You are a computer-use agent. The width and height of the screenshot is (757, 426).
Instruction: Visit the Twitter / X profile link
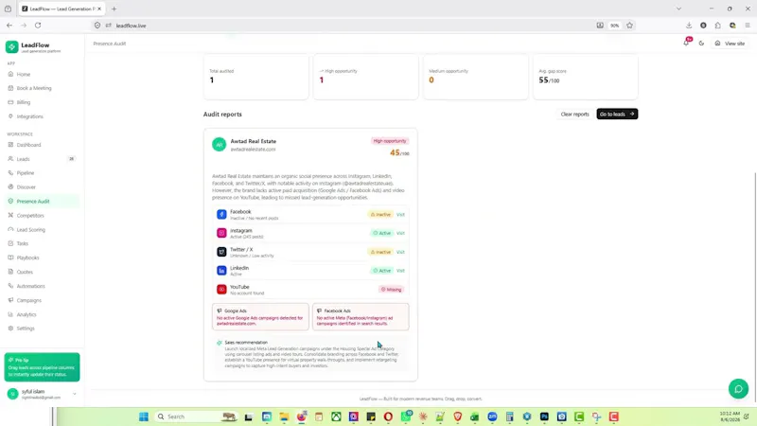(x=400, y=252)
